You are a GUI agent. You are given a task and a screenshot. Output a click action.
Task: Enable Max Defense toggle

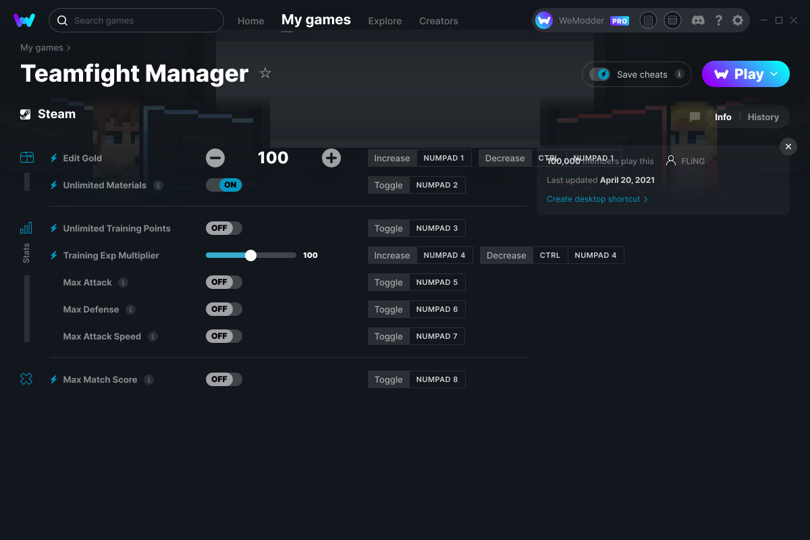coord(224,309)
